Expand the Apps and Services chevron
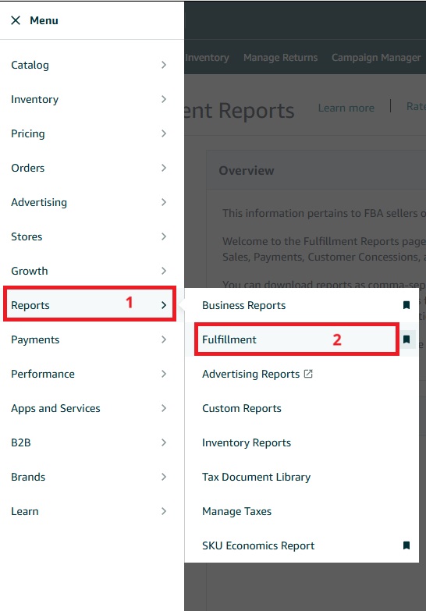The height and width of the screenshot is (611, 426). pos(164,408)
